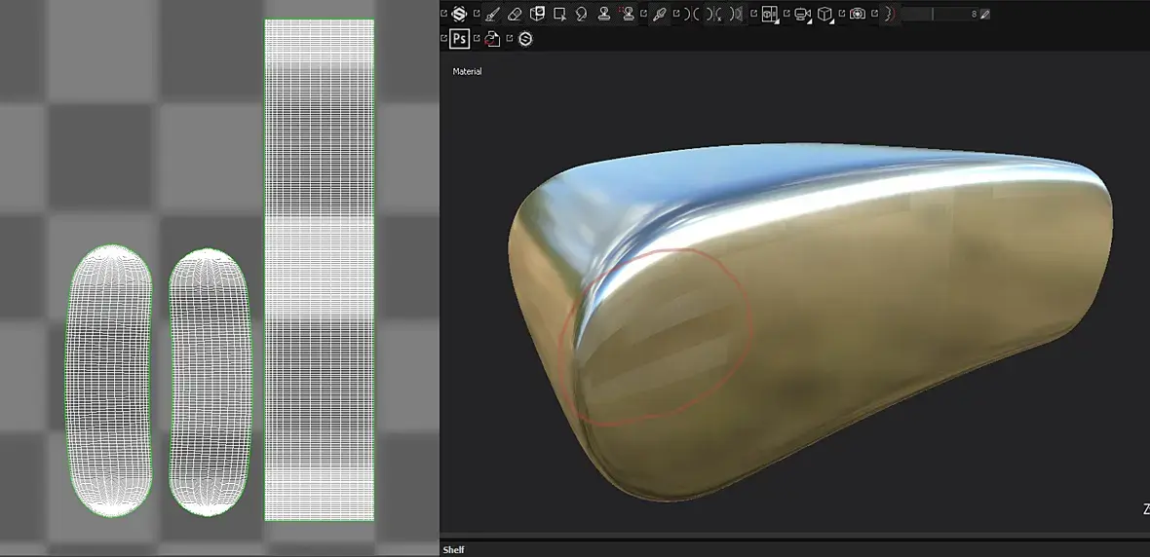Select the Clone stamp tool
The image size is (1150, 557).
pos(604,14)
